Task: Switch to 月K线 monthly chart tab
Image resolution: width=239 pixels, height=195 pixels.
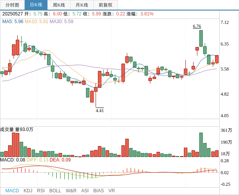Action: point(82,5)
